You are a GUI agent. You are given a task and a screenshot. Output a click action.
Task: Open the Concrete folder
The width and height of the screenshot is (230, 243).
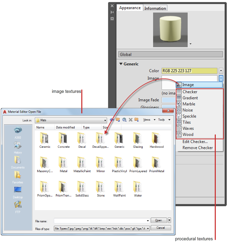[63, 140]
